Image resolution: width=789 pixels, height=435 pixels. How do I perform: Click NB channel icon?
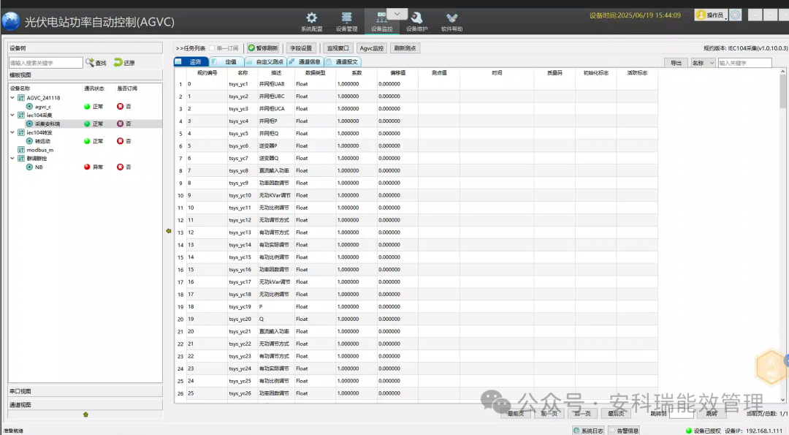[29, 167]
